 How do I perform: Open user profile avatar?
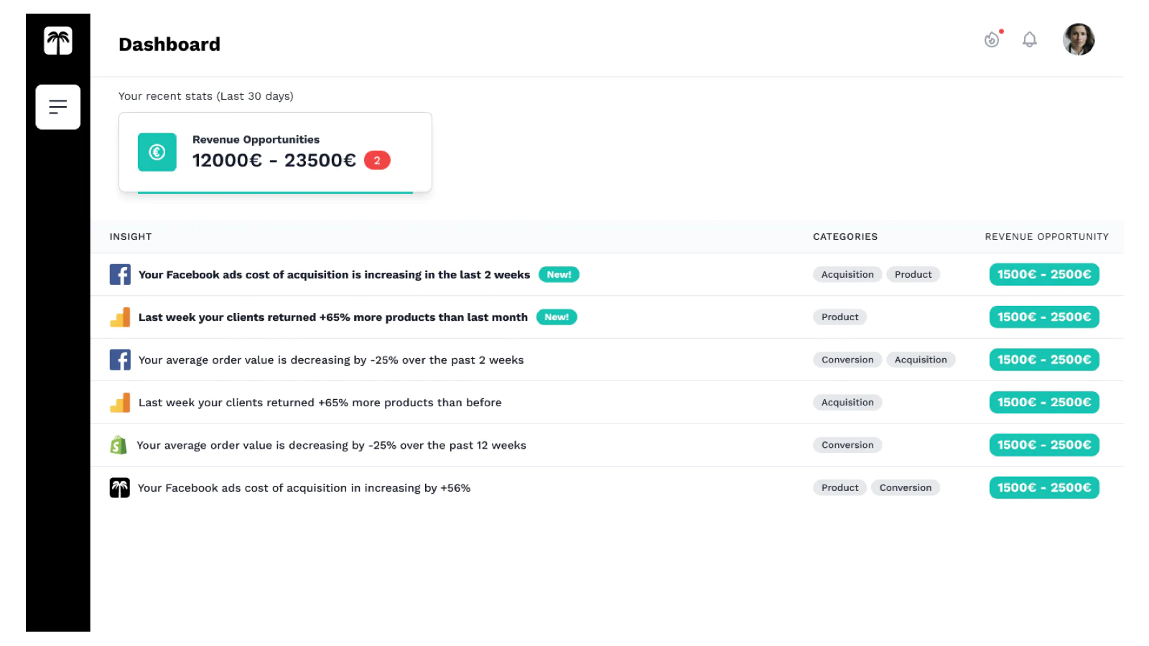point(1079,39)
